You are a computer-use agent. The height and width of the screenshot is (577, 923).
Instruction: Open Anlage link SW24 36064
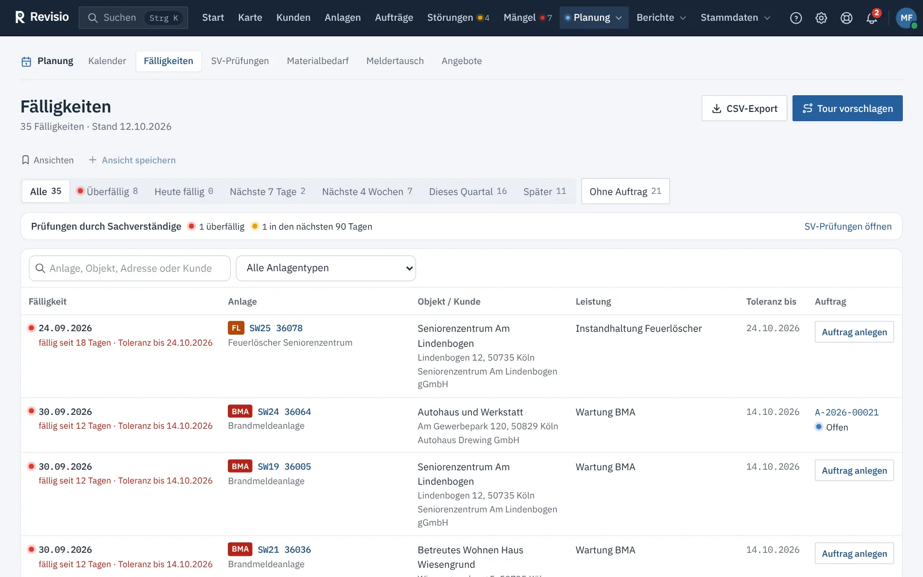coord(284,411)
